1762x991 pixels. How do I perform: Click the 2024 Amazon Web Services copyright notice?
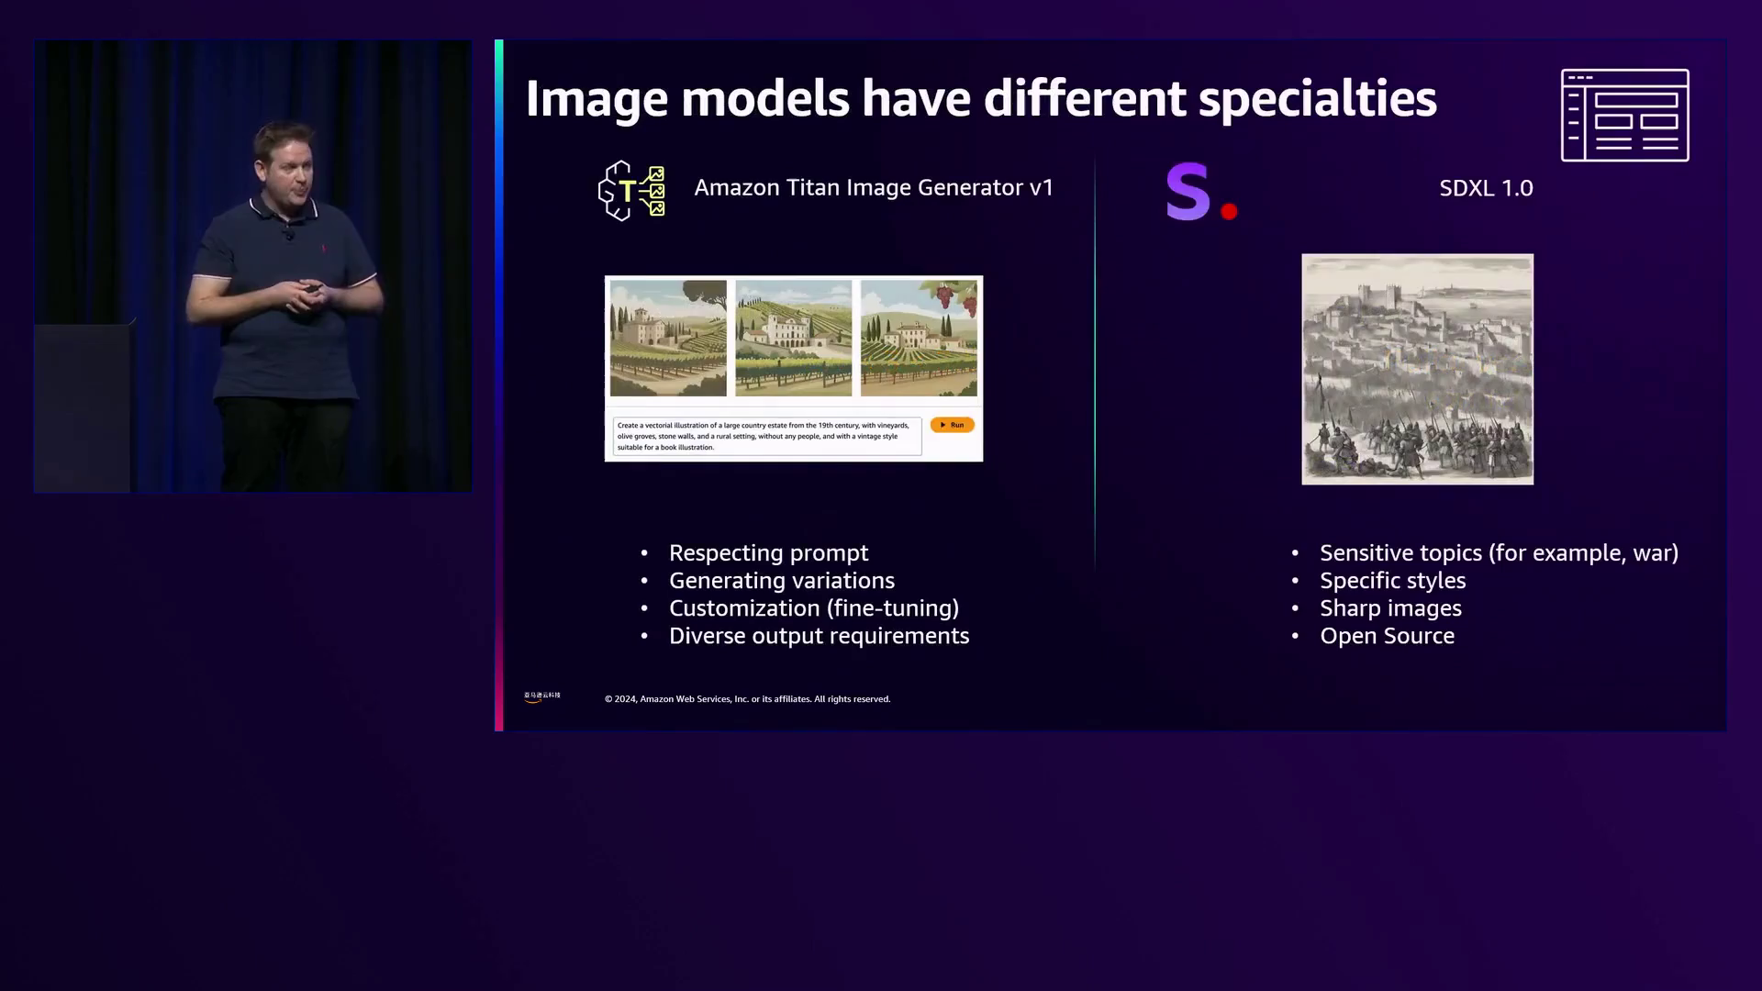point(747,699)
